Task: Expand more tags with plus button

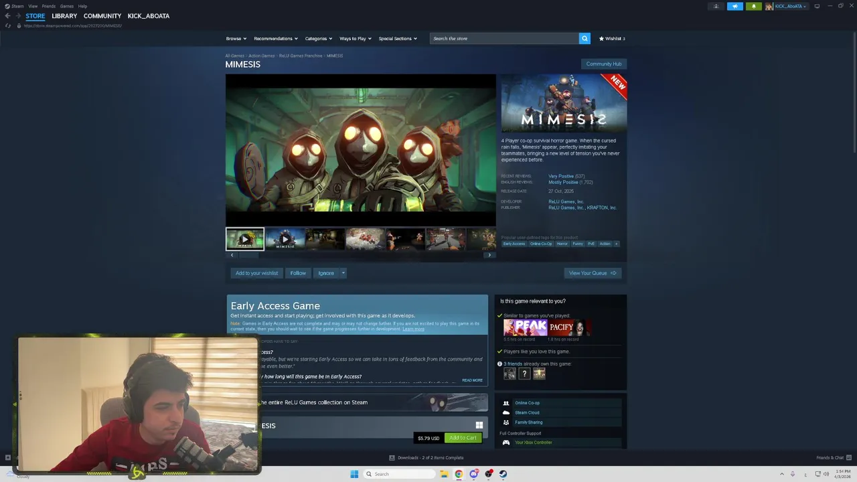Action: [x=617, y=244]
